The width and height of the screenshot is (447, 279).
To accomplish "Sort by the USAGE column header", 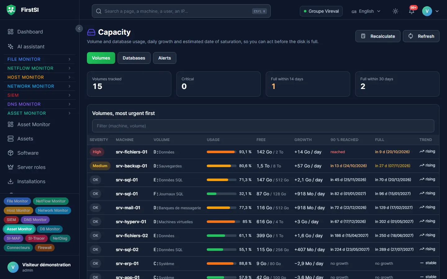I will [213, 140].
